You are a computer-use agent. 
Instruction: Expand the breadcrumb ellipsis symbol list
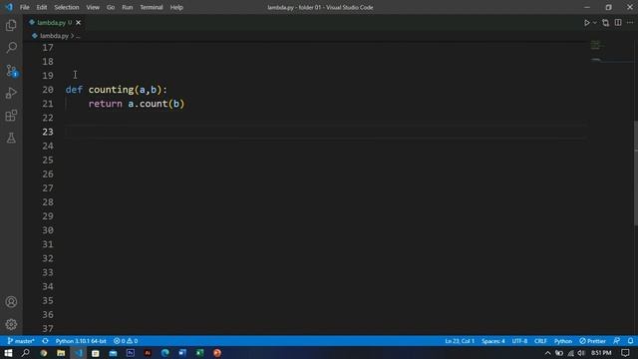point(78,36)
